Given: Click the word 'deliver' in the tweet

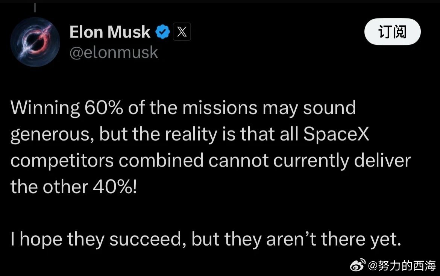Looking at the screenshot, I should 382,161.
